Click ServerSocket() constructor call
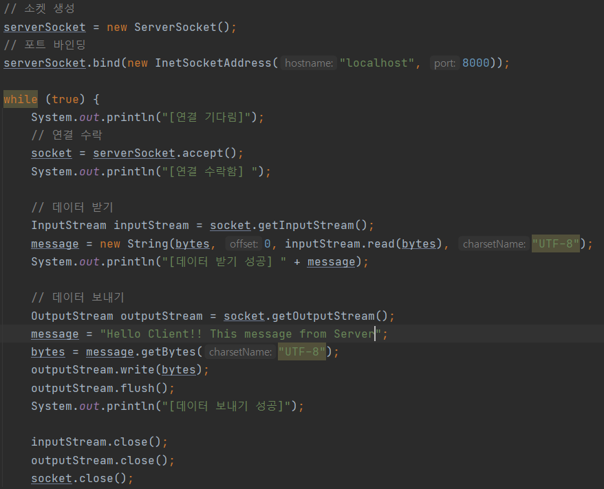The image size is (604, 489). [x=182, y=28]
